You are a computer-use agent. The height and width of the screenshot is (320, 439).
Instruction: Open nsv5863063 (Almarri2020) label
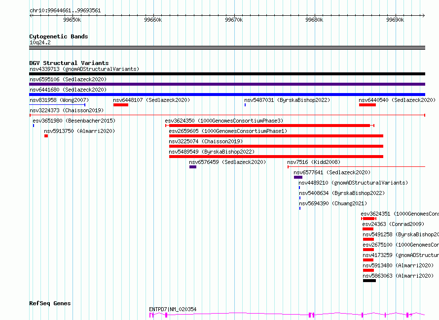click(x=398, y=276)
